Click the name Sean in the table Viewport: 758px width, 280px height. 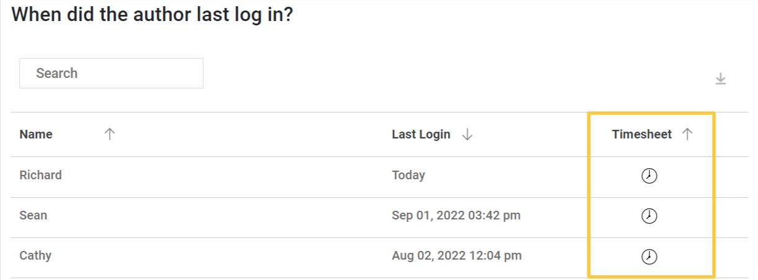click(x=33, y=216)
